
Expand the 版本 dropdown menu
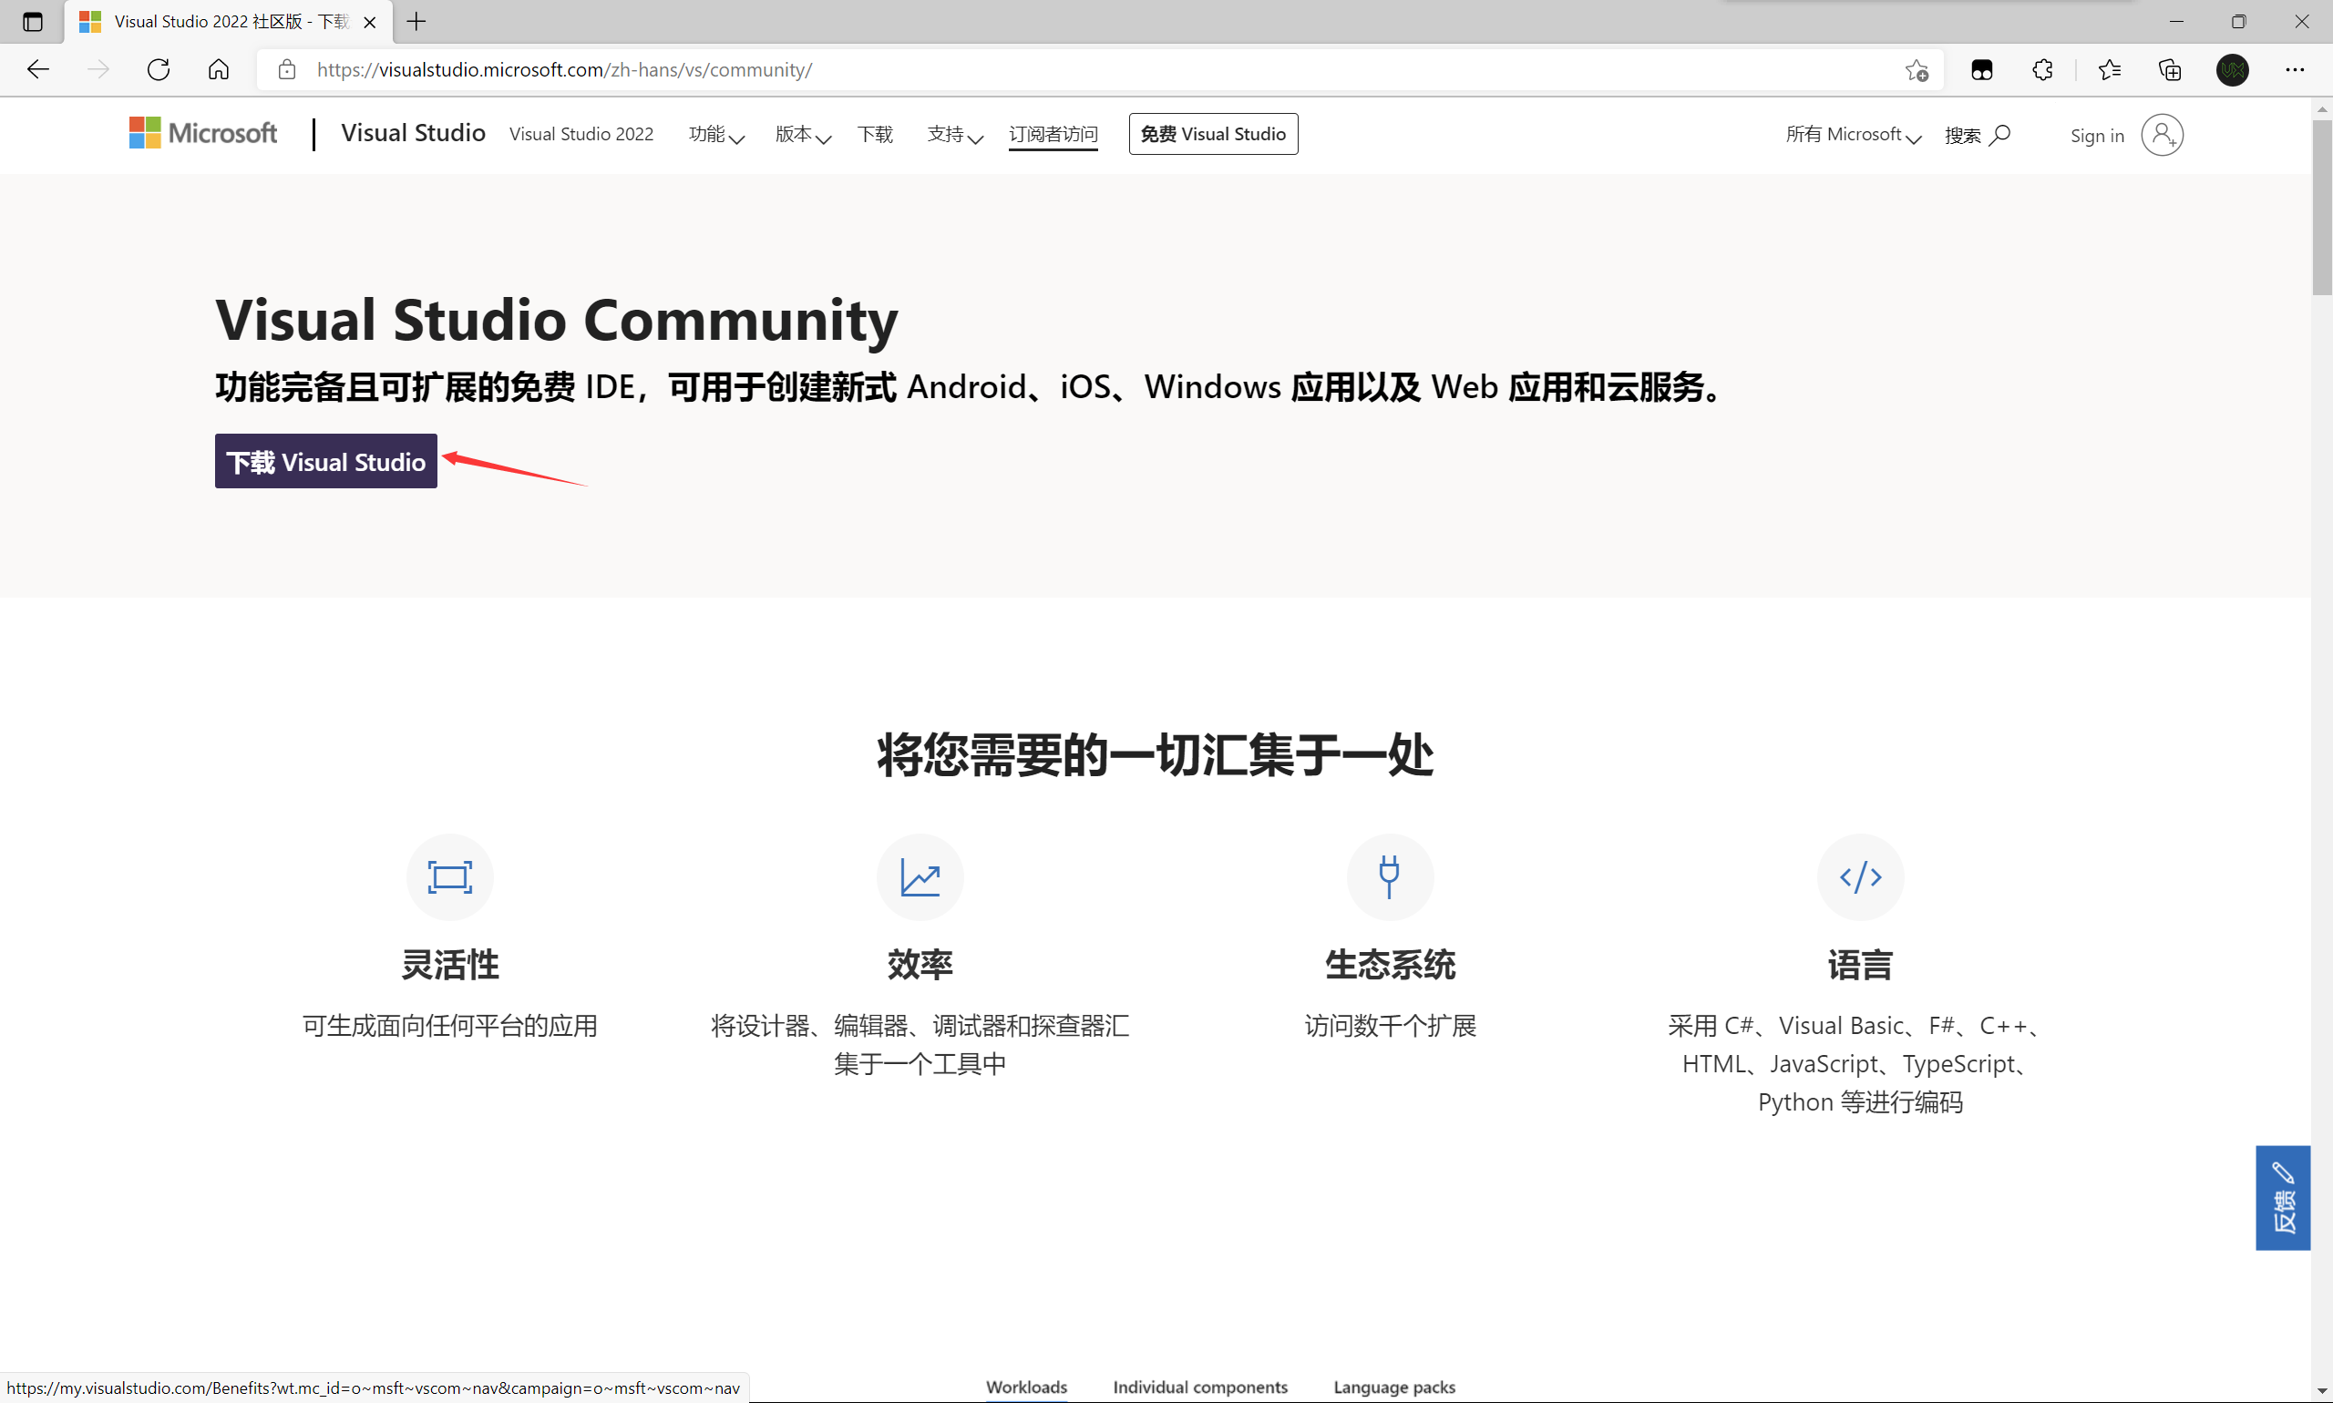point(803,134)
